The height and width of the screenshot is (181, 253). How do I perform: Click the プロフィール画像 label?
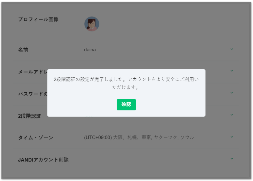[38, 19]
